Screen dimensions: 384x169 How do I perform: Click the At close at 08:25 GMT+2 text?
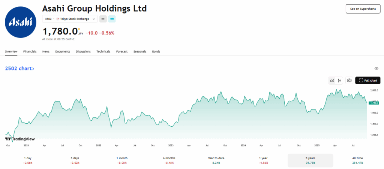point(58,39)
